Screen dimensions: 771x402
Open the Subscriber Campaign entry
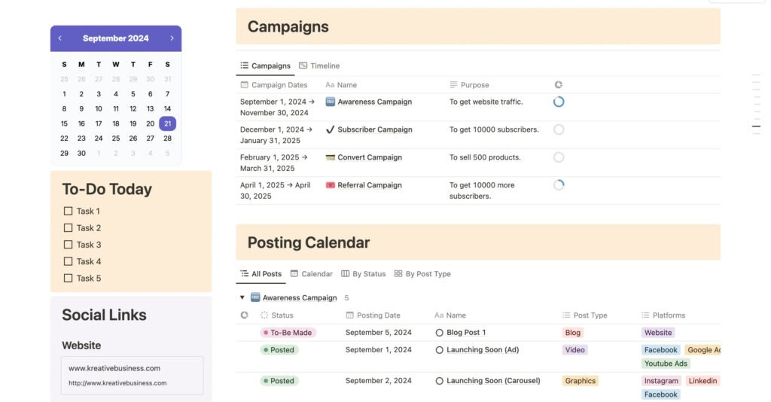click(x=375, y=129)
